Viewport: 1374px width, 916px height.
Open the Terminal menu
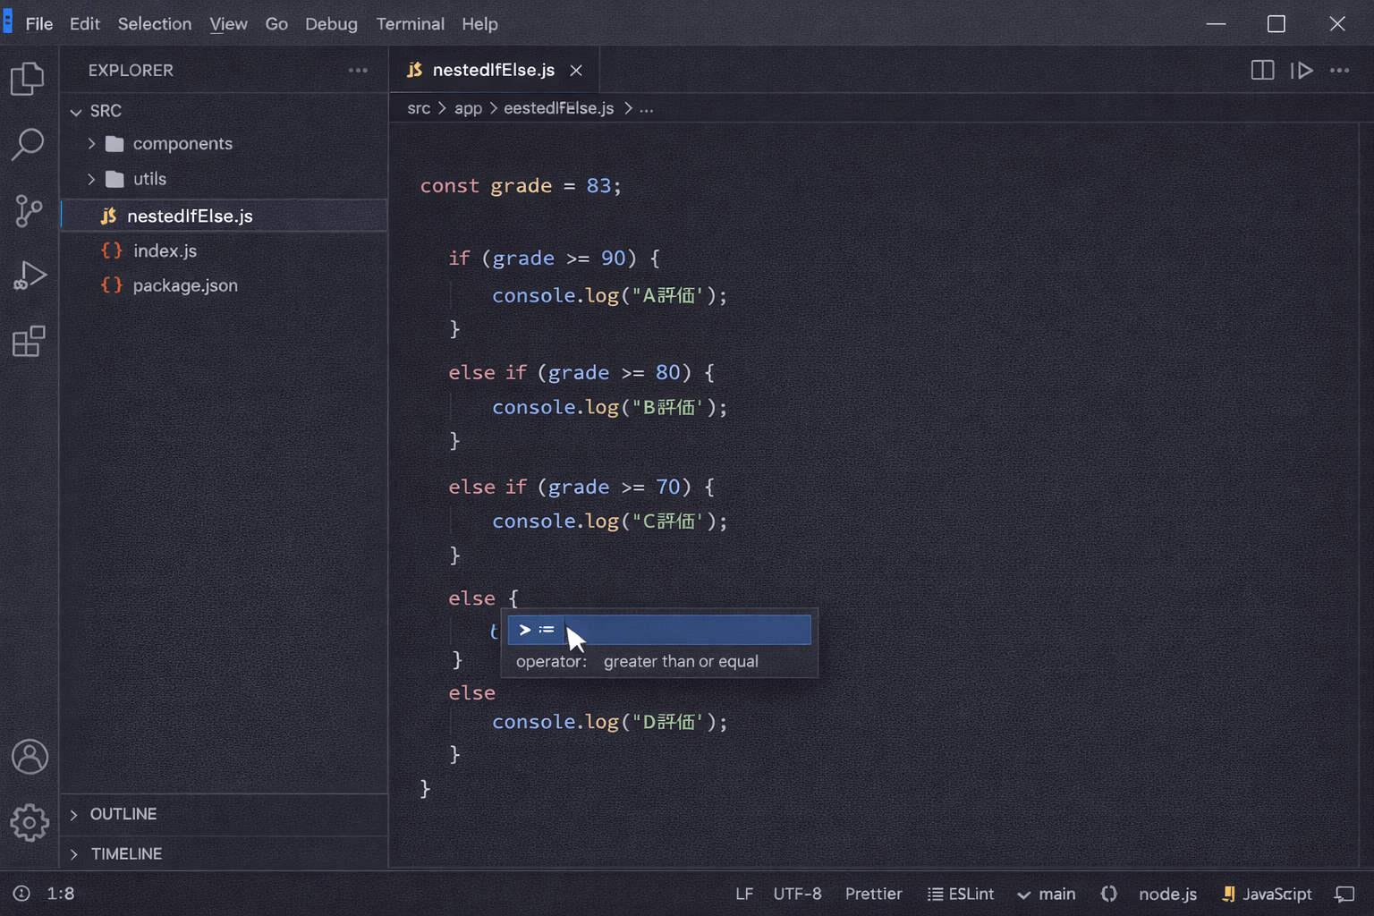coord(410,24)
